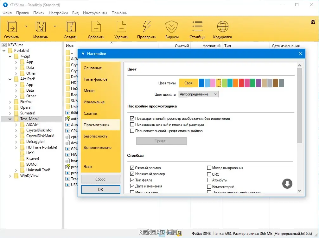Toggle the view mode grid icon
The width and height of the screenshot is (319, 238).
(313, 22)
